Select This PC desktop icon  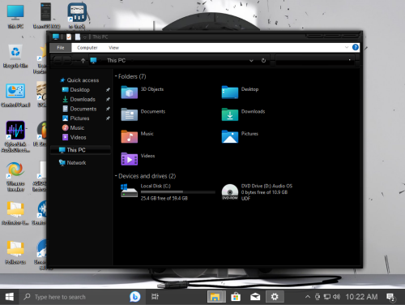(15, 16)
